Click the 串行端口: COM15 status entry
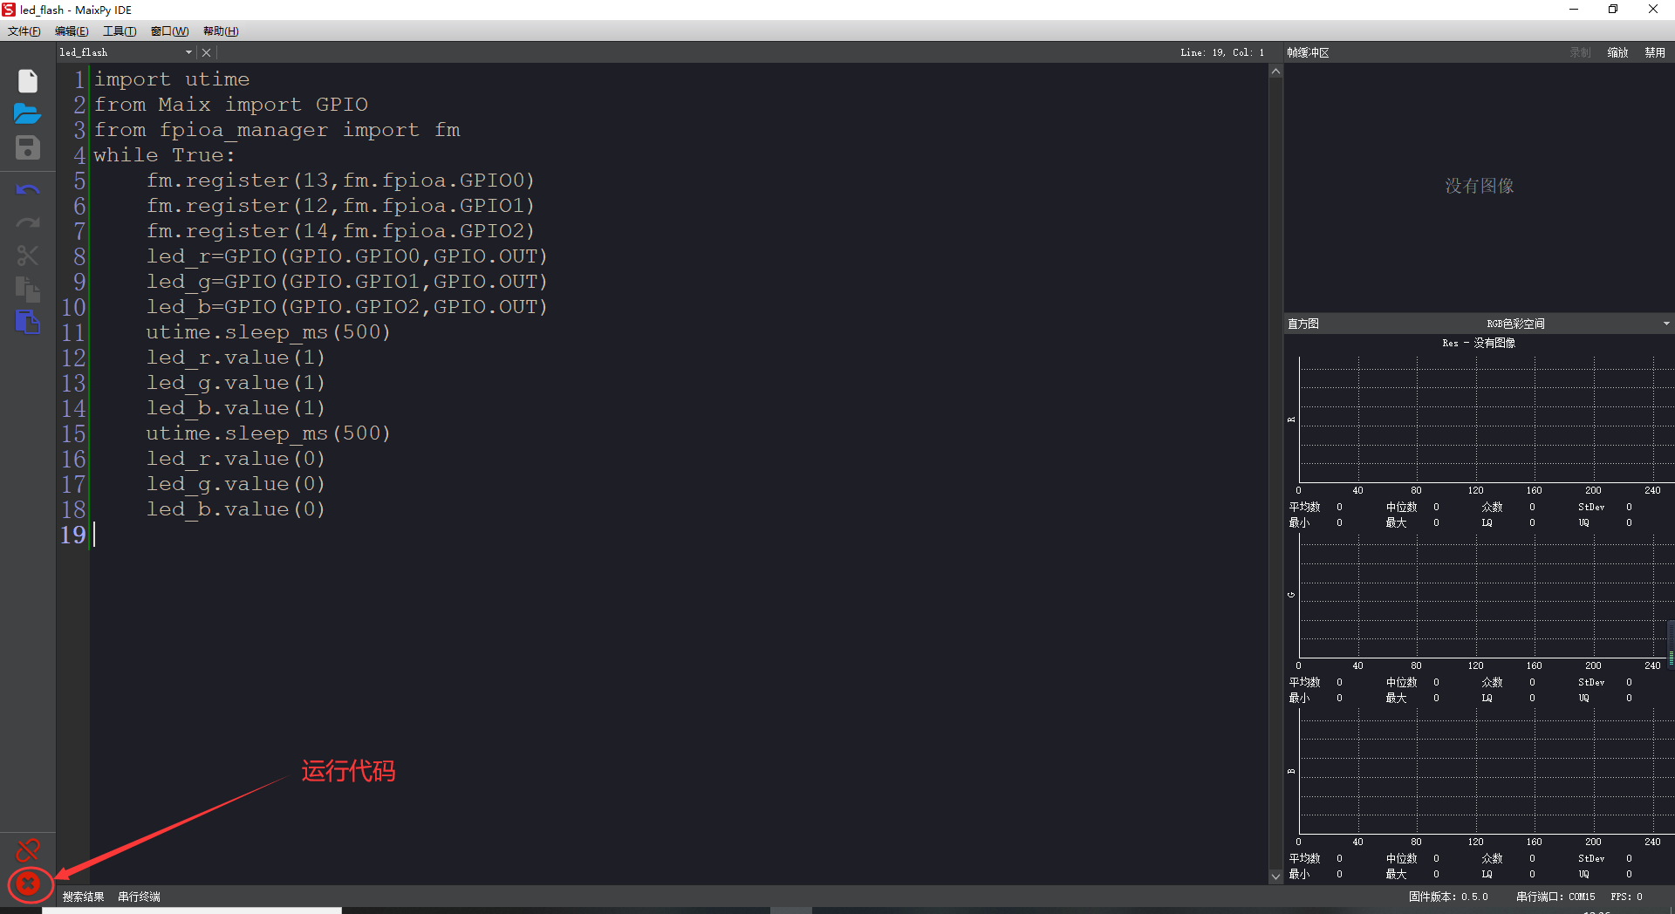This screenshot has width=1675, height=914. coord(1555,897)
